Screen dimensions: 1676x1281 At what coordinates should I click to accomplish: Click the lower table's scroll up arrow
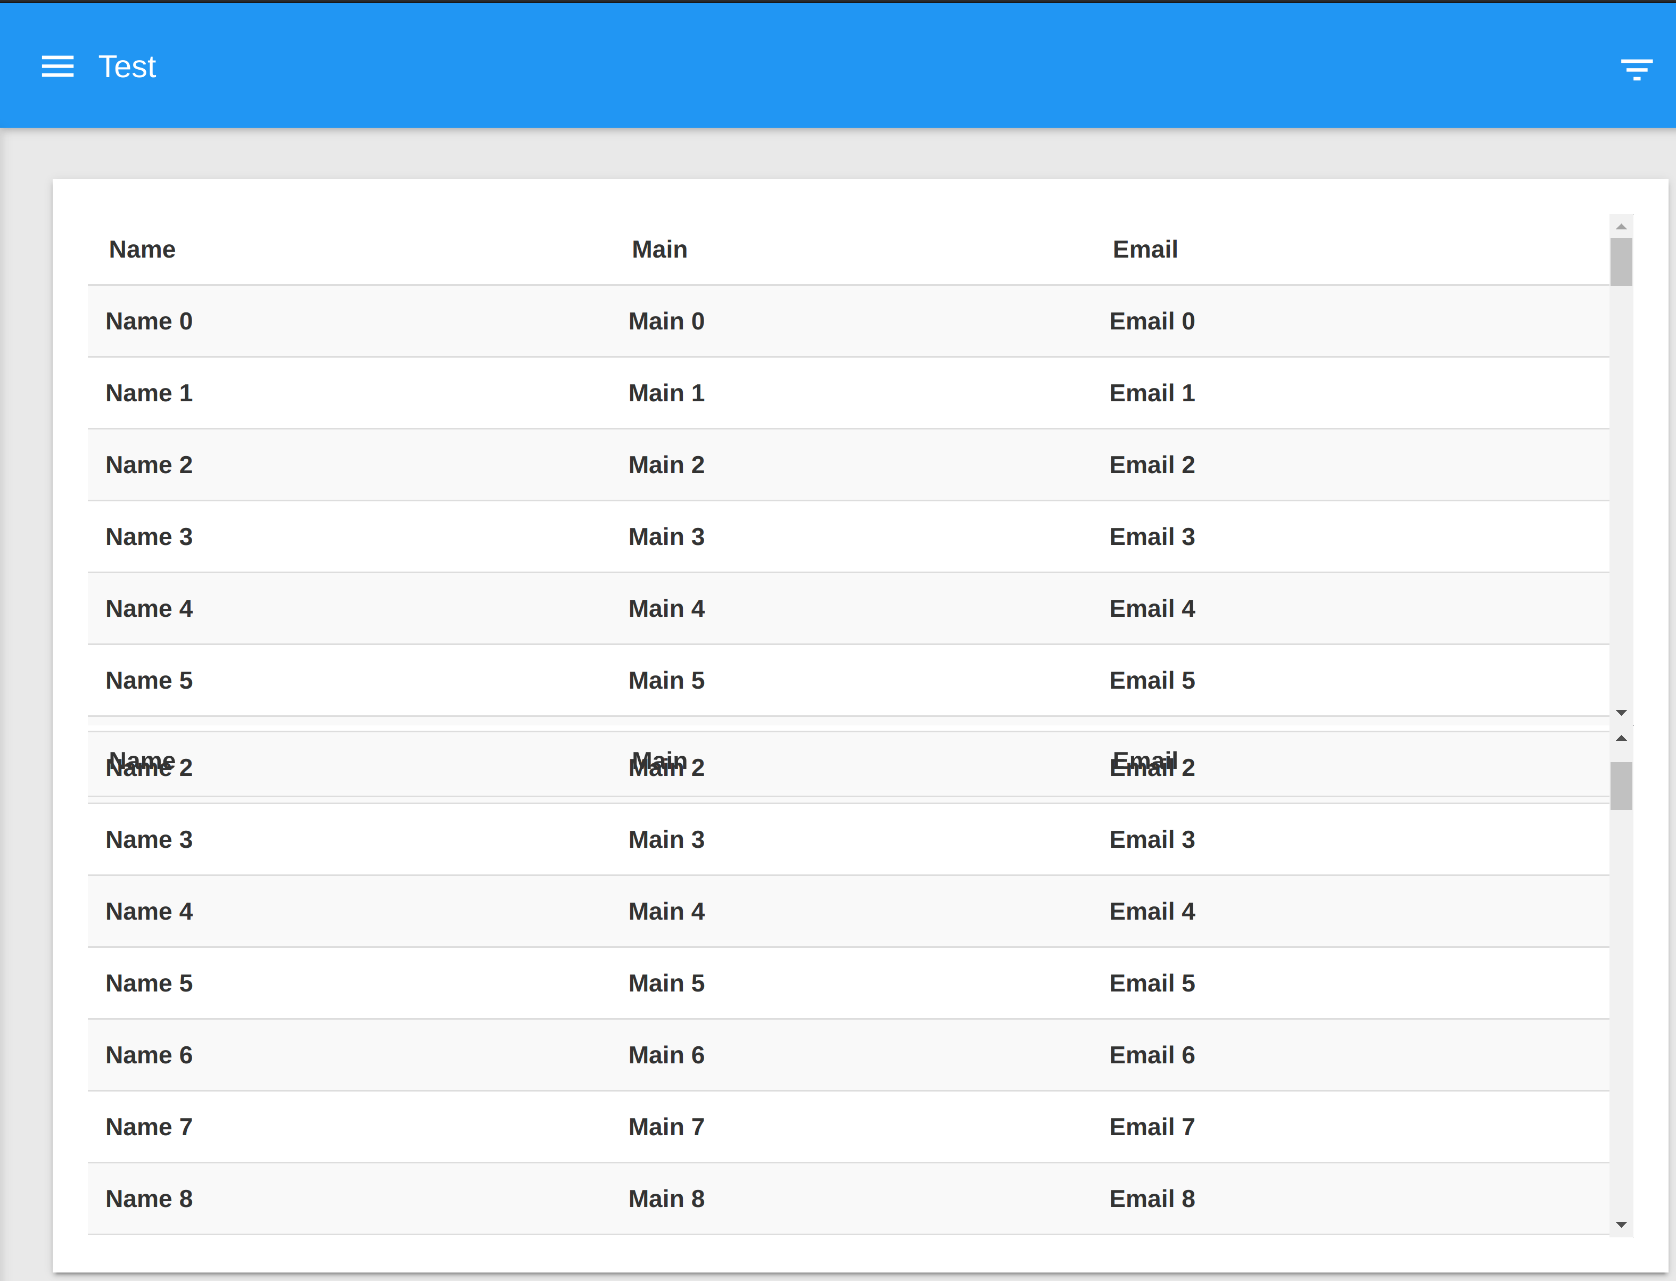pos(1621,738)
